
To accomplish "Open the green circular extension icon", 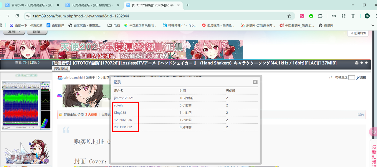I will coord(311,16).
